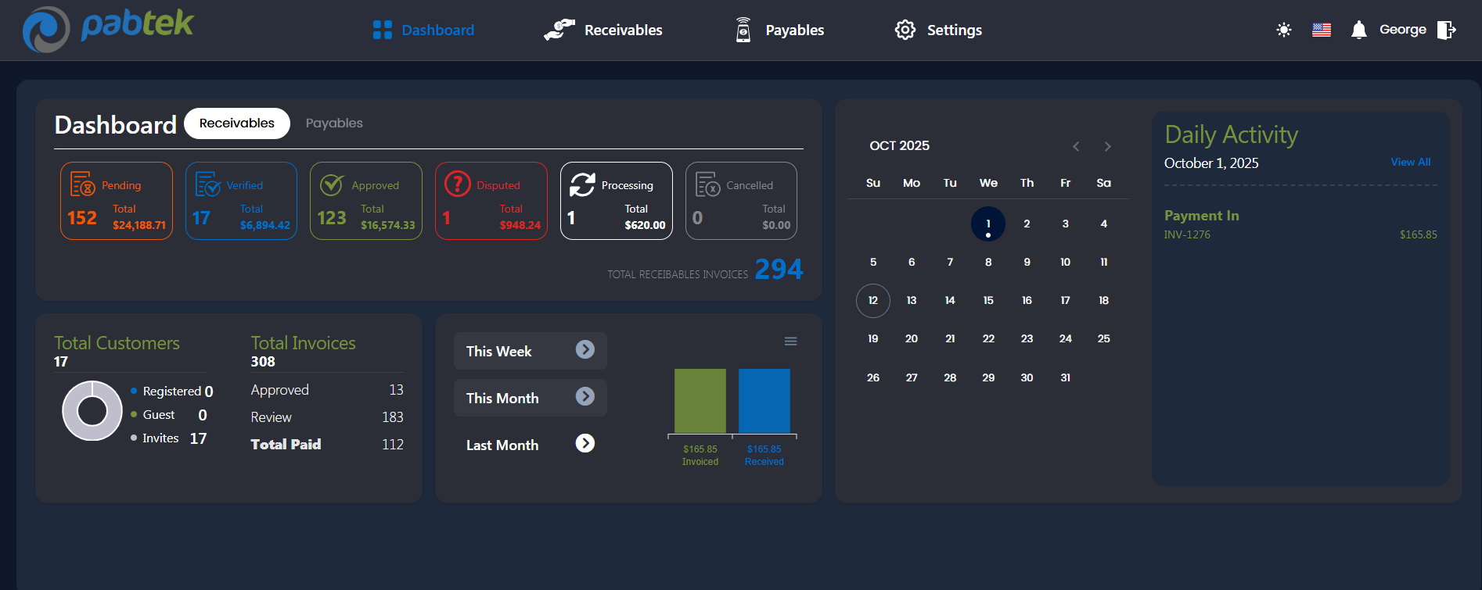Click the Approved checkmark icon
1482x590 pixels.
click(x=332, y=184)
